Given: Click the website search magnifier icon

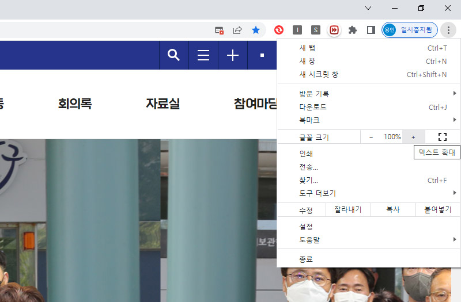Looking at the screenshot, I should point(174,55).
